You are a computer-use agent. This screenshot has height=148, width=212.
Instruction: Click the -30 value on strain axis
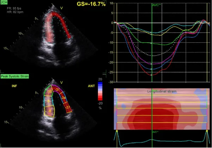click(111, 82)
